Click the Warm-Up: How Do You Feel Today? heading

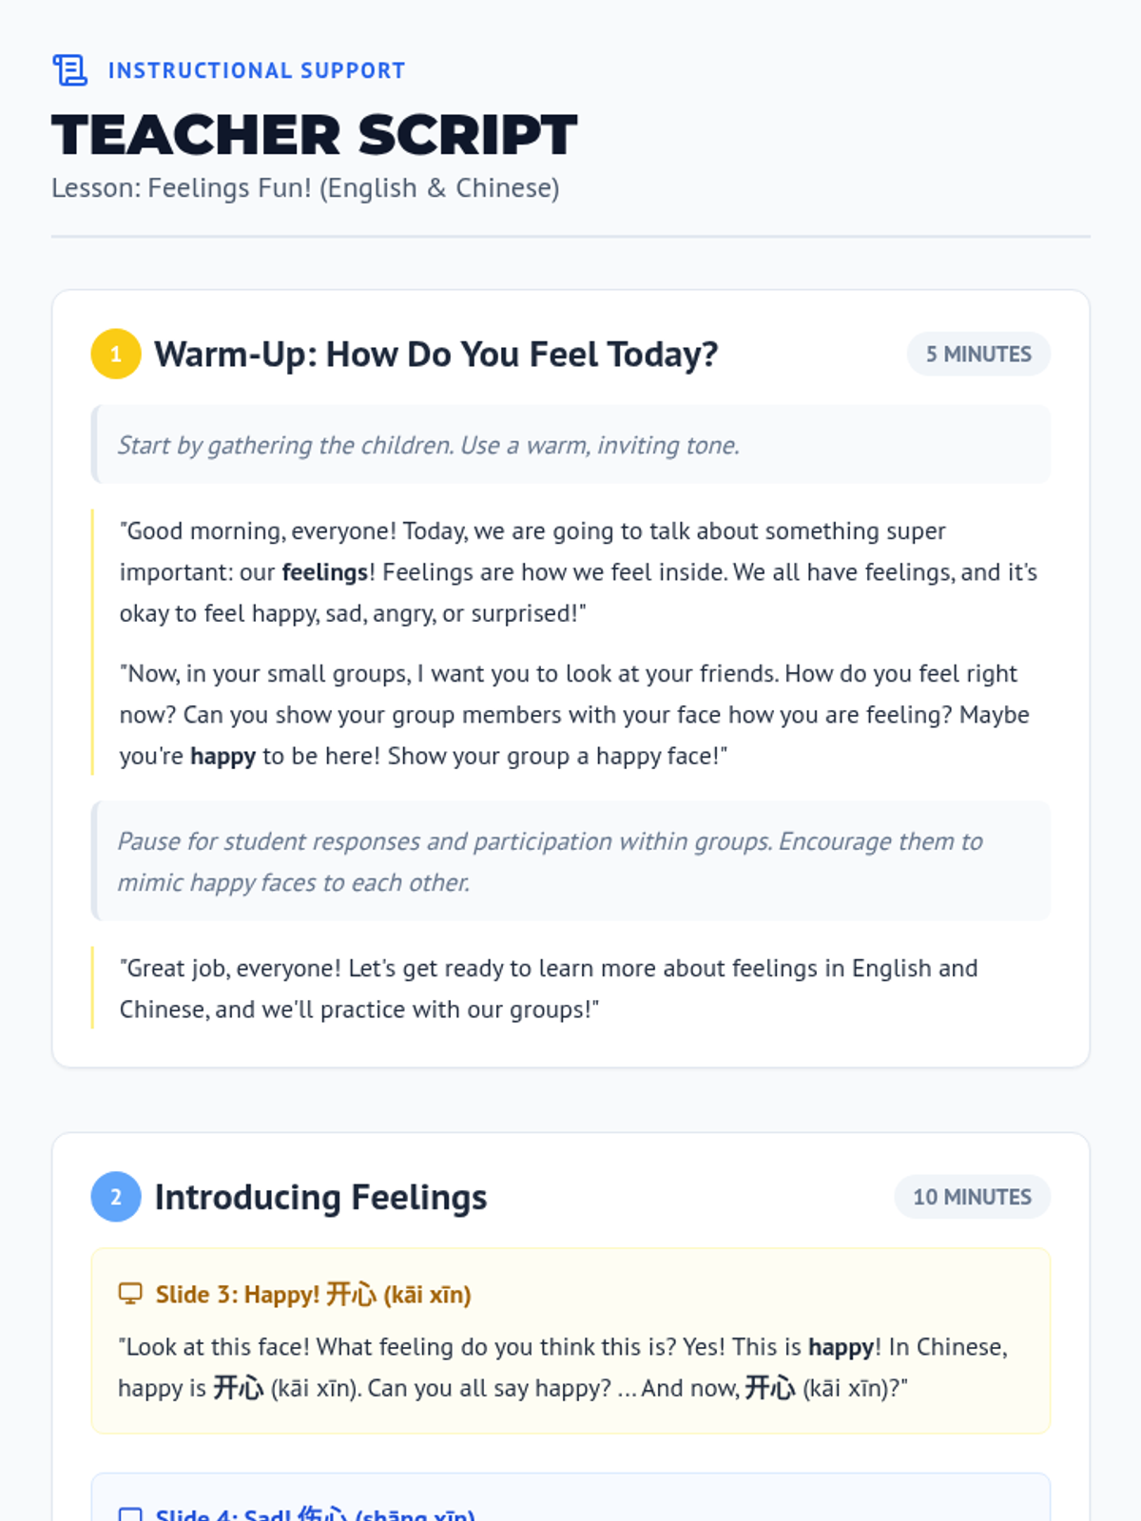pyautogui.click(x=436, y=355)
